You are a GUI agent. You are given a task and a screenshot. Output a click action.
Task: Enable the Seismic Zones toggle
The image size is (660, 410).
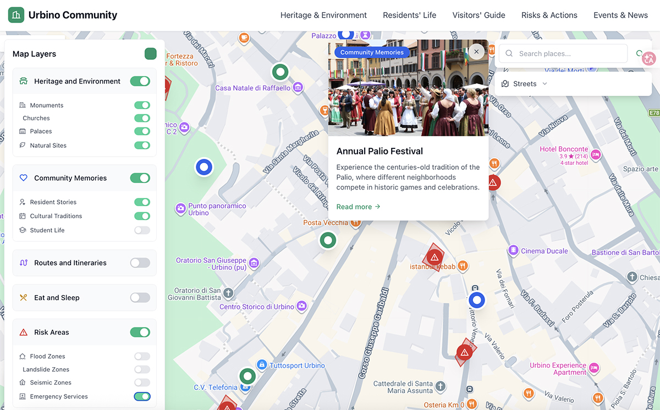tap(142, 383)
